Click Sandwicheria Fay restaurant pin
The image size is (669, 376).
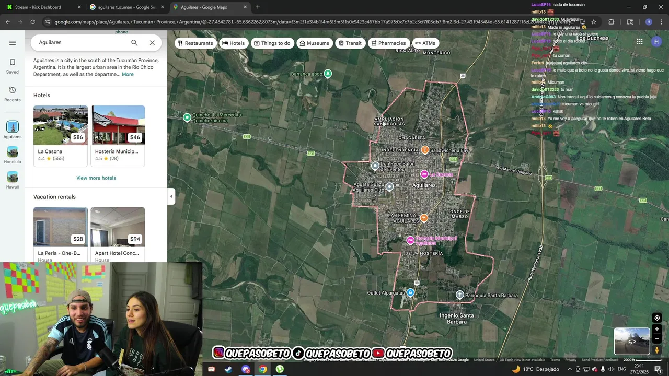pyautogui.click(x=425, y=150)
